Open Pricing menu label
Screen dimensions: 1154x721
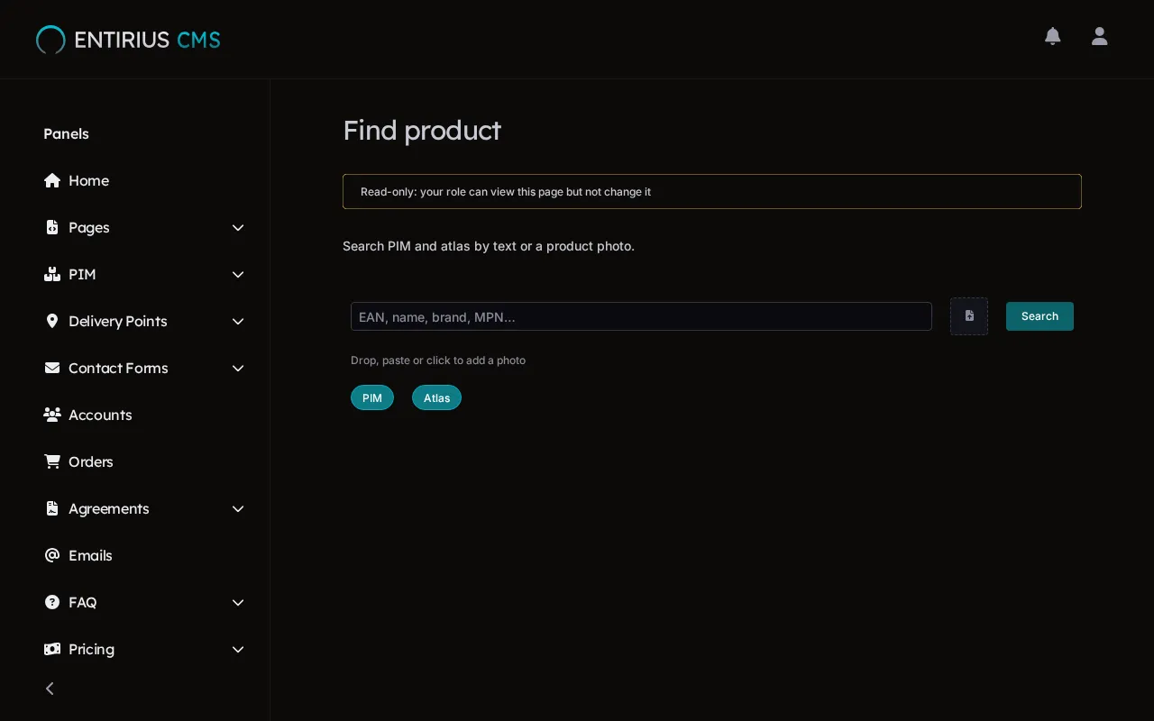point(91,649)
